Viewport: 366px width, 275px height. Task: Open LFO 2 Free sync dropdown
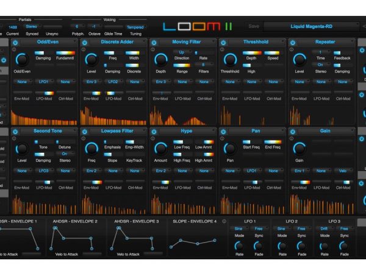[x=301, y=229]
